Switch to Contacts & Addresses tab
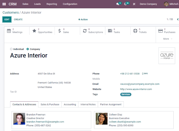 [24, 105]
